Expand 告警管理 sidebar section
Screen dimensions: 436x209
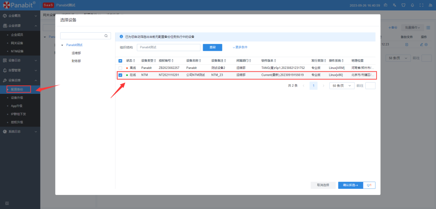click(x=20, y=70)
